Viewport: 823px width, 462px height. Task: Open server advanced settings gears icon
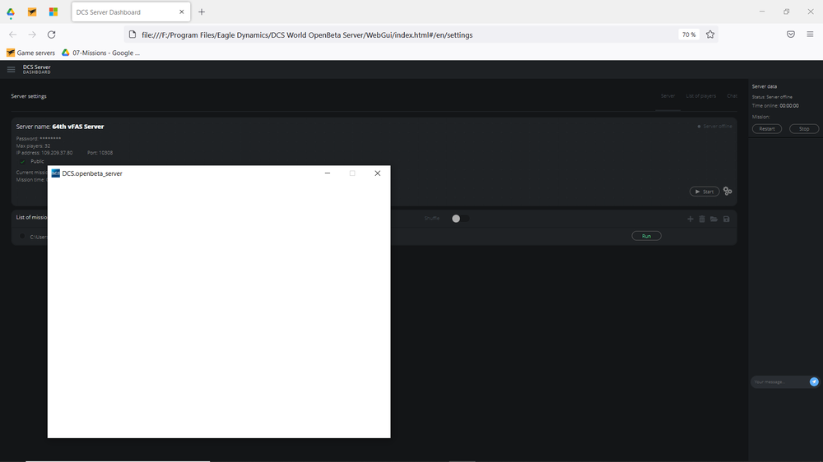[728, 192]
